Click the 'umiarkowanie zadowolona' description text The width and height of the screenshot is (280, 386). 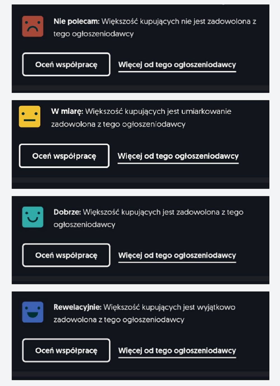[x=206, y=112]
